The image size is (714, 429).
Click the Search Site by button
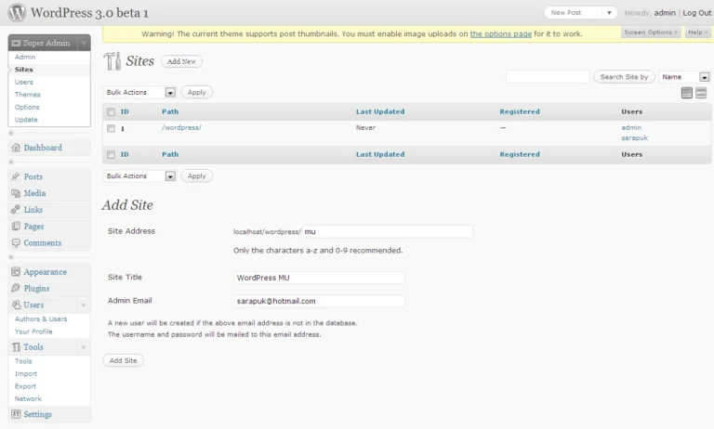pos(624,77)
